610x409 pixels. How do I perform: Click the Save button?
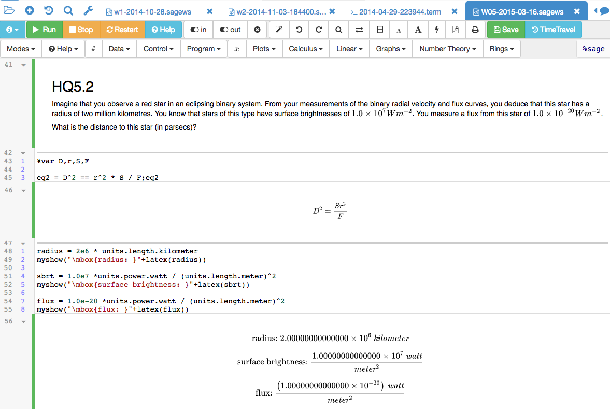(x=506, y=30)
